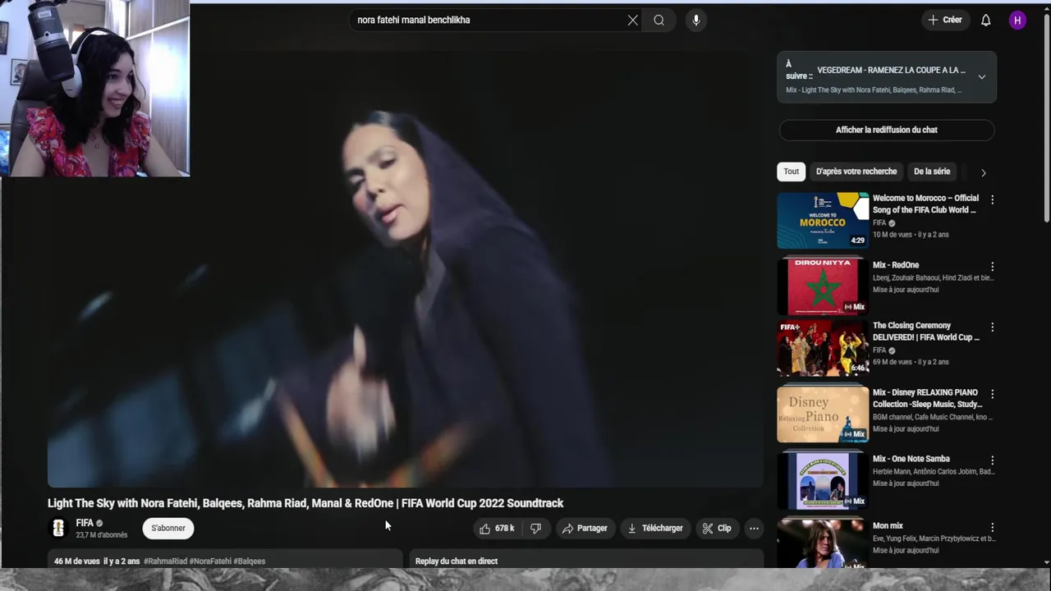Click the magnifier search button
The image size is (1051, 591).
659,20
